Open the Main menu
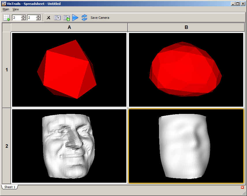Viewport: 247px width, 196px height. [6, 9]
